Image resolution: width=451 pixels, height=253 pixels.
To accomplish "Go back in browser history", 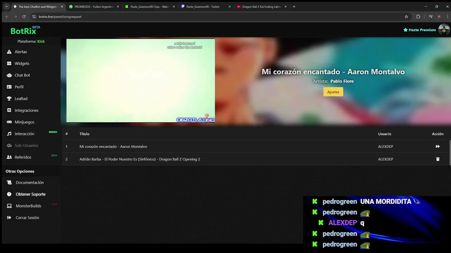I will click(7, 17).
